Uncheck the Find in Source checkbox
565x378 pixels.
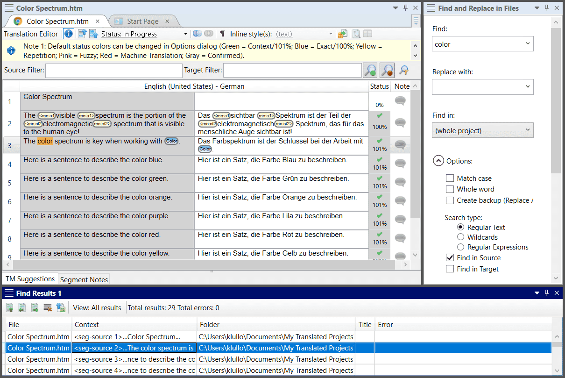click(450, 258)
